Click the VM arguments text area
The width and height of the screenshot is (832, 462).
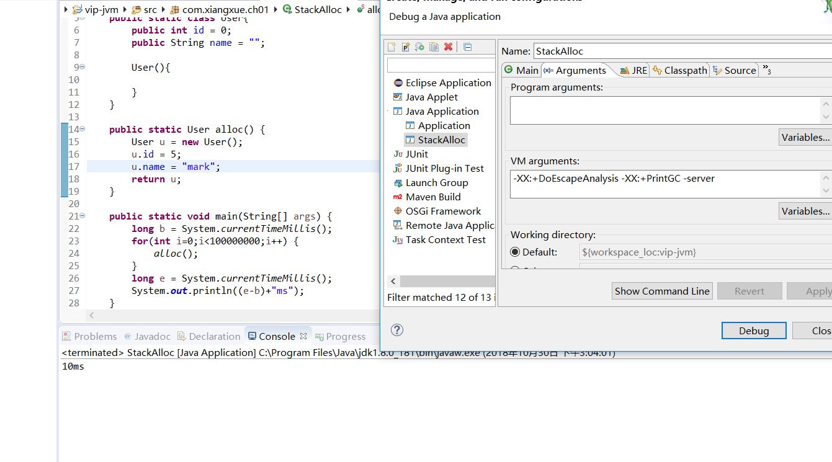point(665,184)
